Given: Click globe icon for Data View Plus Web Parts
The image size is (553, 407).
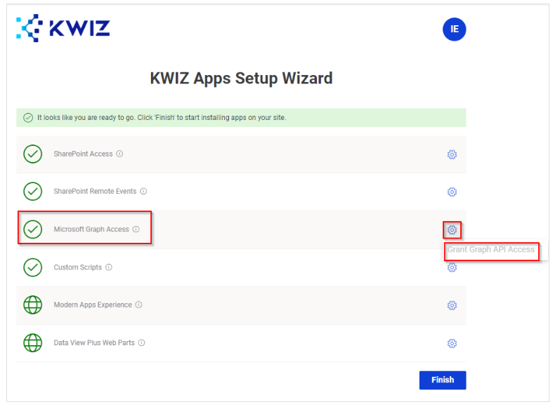Looking at the screenshot, I should tap(33, 342).
